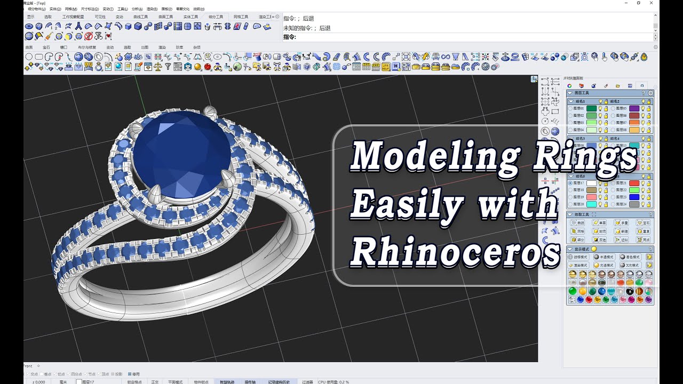
Task: Toggle the 顶点 object snap checkbox
Action: pyautogui.click(x=99, y=374)
